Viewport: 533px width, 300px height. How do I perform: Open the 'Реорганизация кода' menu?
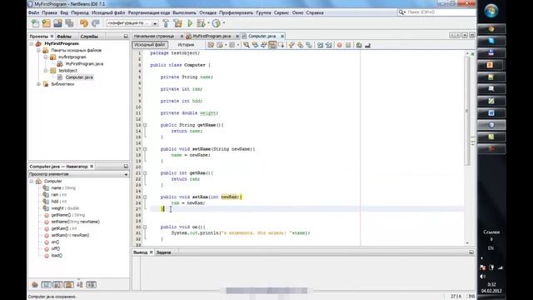pos(148,12)
